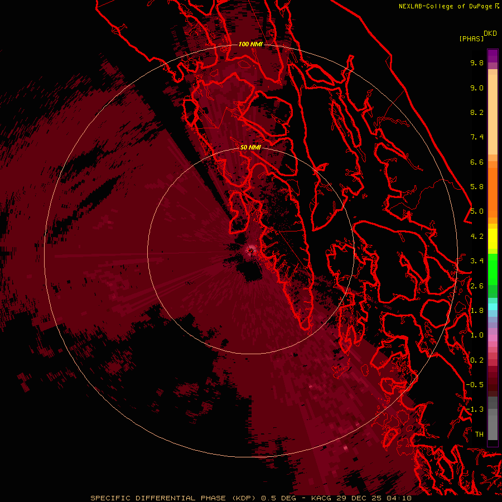
Task: Click the 0.2 scale value
Action: click(x=477, y=360)
